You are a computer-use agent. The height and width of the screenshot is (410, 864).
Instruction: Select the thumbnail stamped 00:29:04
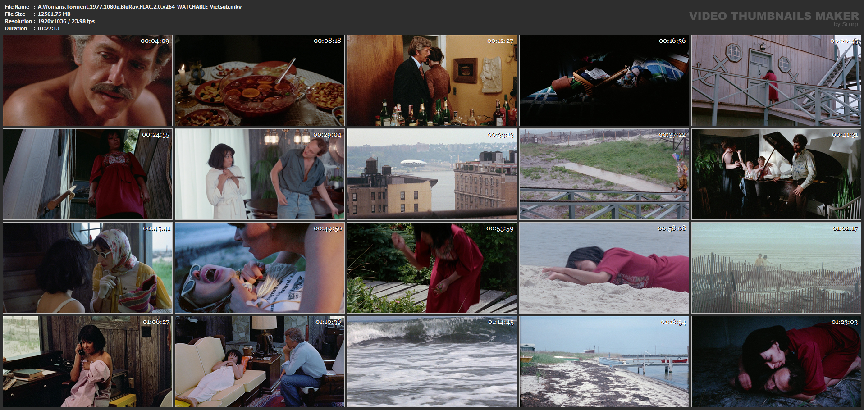pos(260,174)
